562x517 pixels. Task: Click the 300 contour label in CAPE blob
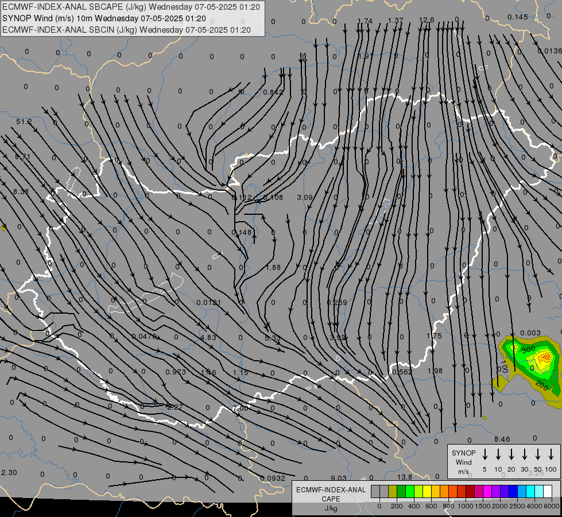(x=528, y=350)
